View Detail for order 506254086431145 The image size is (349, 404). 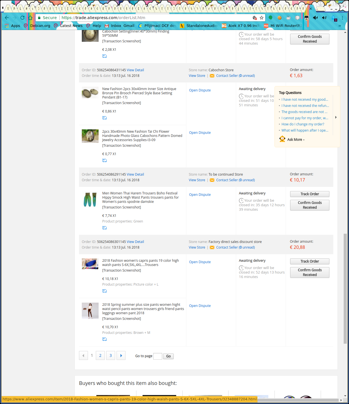[x=135, y=70]
